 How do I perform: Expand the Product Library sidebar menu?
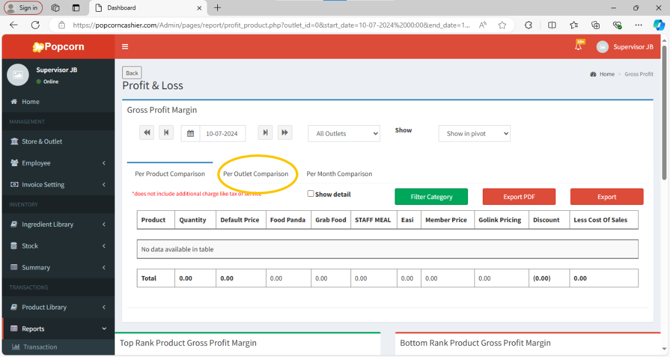[58, 307]
